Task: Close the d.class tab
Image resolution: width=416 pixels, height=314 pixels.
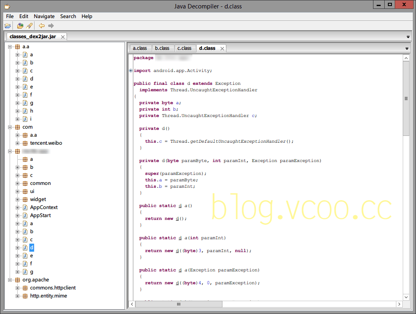Action: (222, 48)
